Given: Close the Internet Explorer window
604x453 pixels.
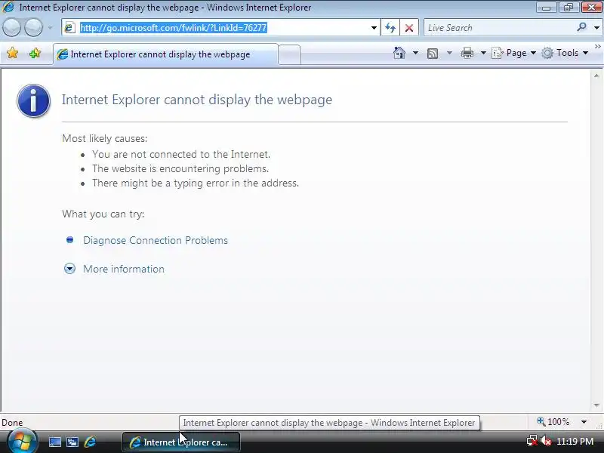Looking at the screenshot, I should 591,8.
